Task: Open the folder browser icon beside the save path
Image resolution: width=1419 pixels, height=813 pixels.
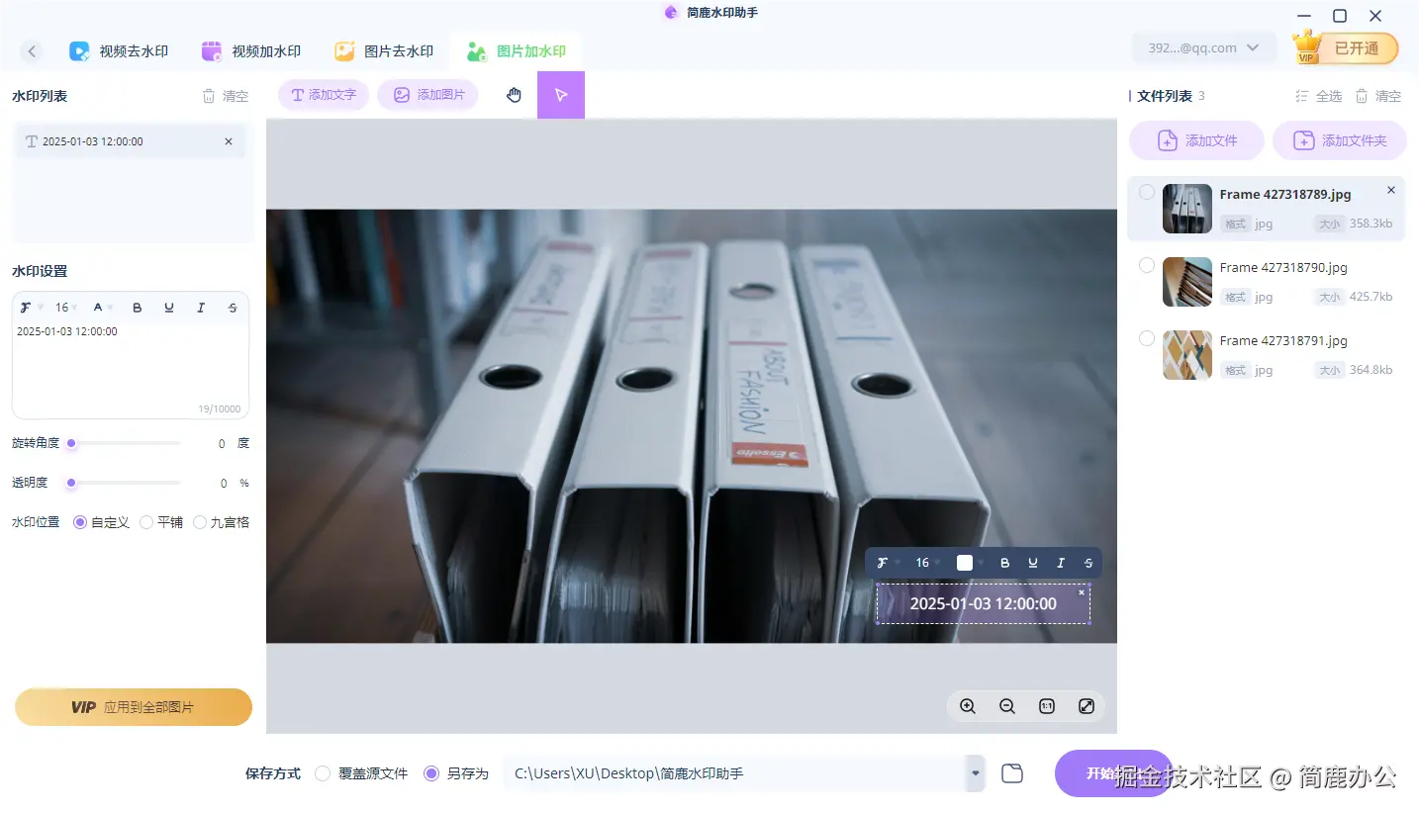Action: 1011,772
